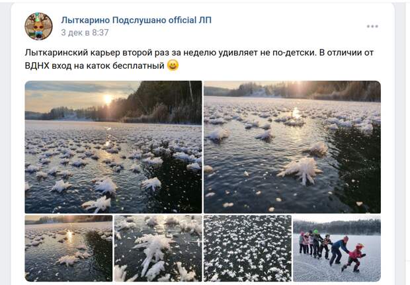410x285 pixels.
Task: Open Лыткарино Подслушано official ЛП group page
Action: click(136, 20)
